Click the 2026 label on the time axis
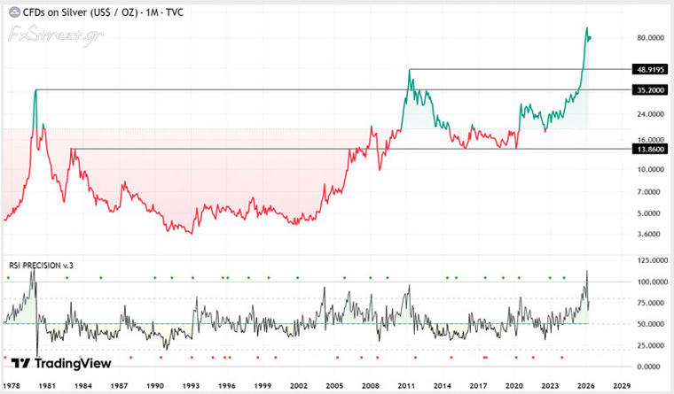The height and width of the screenshot is (394, 674). [585, 385]
